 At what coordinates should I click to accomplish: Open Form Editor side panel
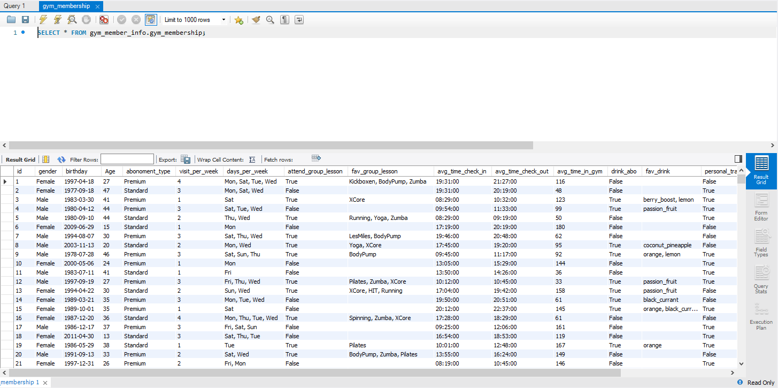pos(761,208)
